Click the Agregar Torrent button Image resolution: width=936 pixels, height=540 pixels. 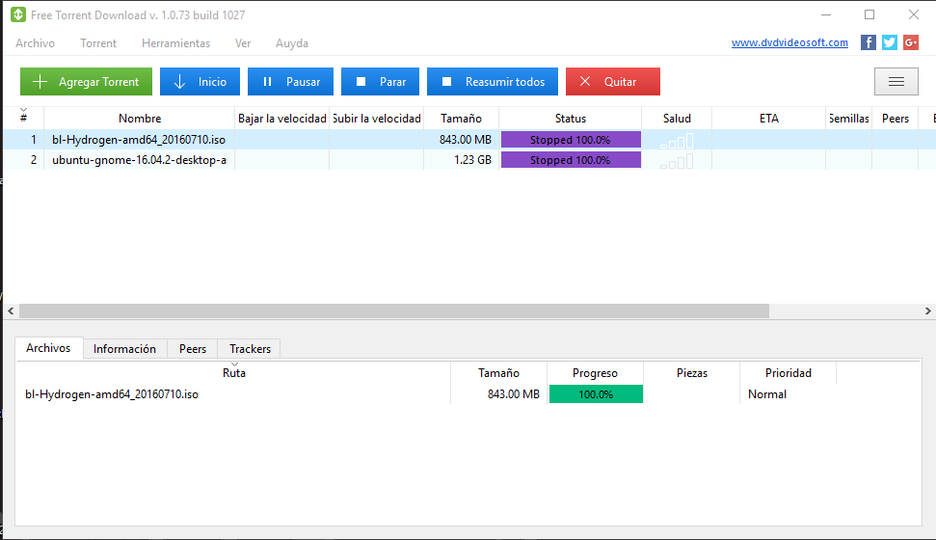(x=86, y=81)
